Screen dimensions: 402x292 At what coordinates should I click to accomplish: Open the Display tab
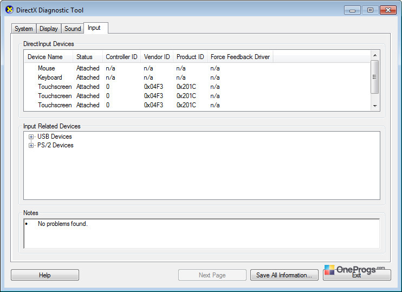coord(48,29)
